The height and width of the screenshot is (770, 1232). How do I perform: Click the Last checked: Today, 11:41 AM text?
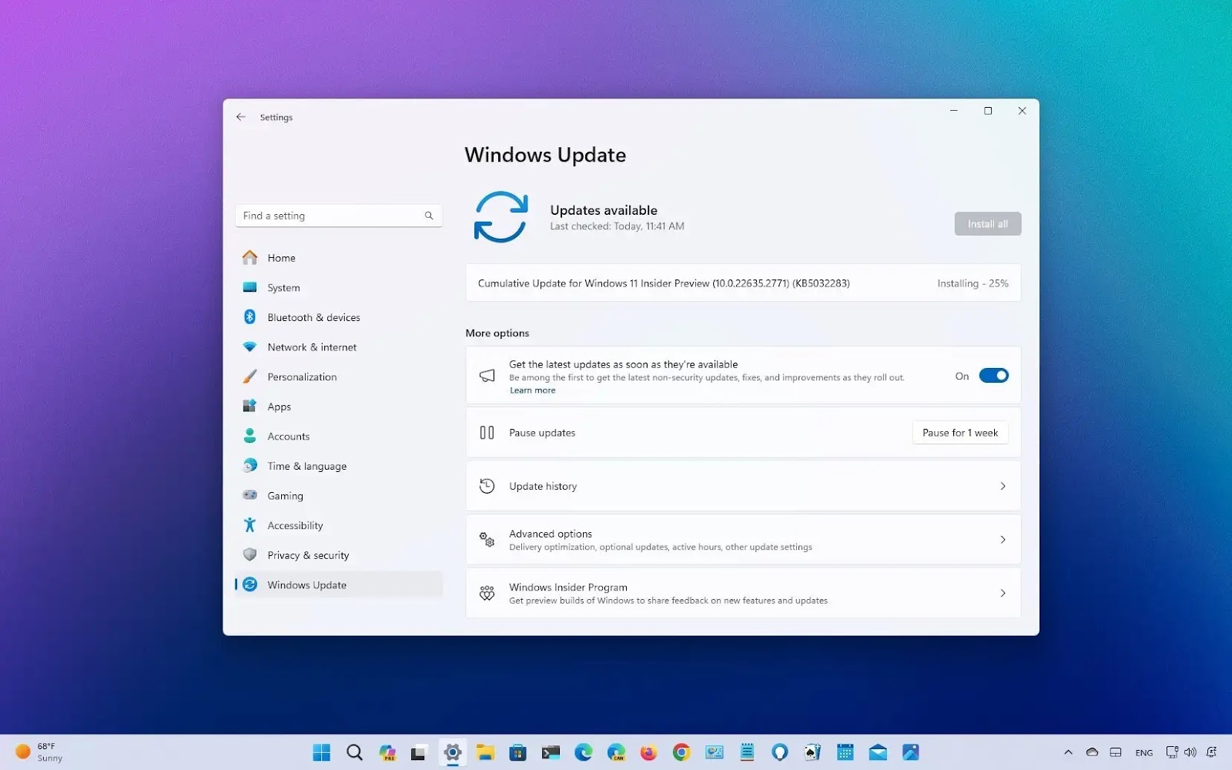617,226
